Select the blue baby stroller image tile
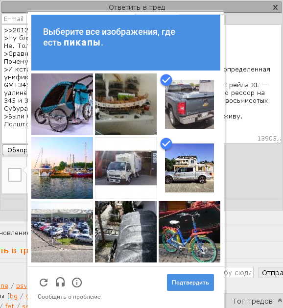Screen dimensions: 283x308 [x=62, y=104]
